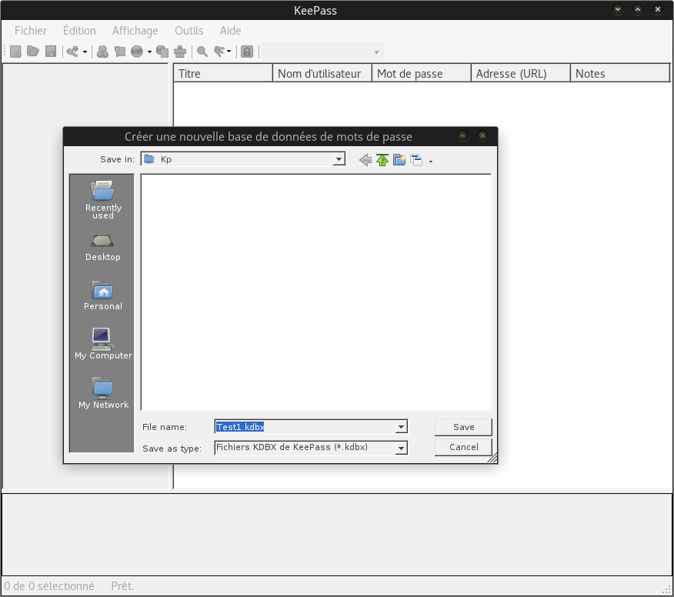
Task: Click the Nom d'utilisateur column header
Action: coord(322,74)
